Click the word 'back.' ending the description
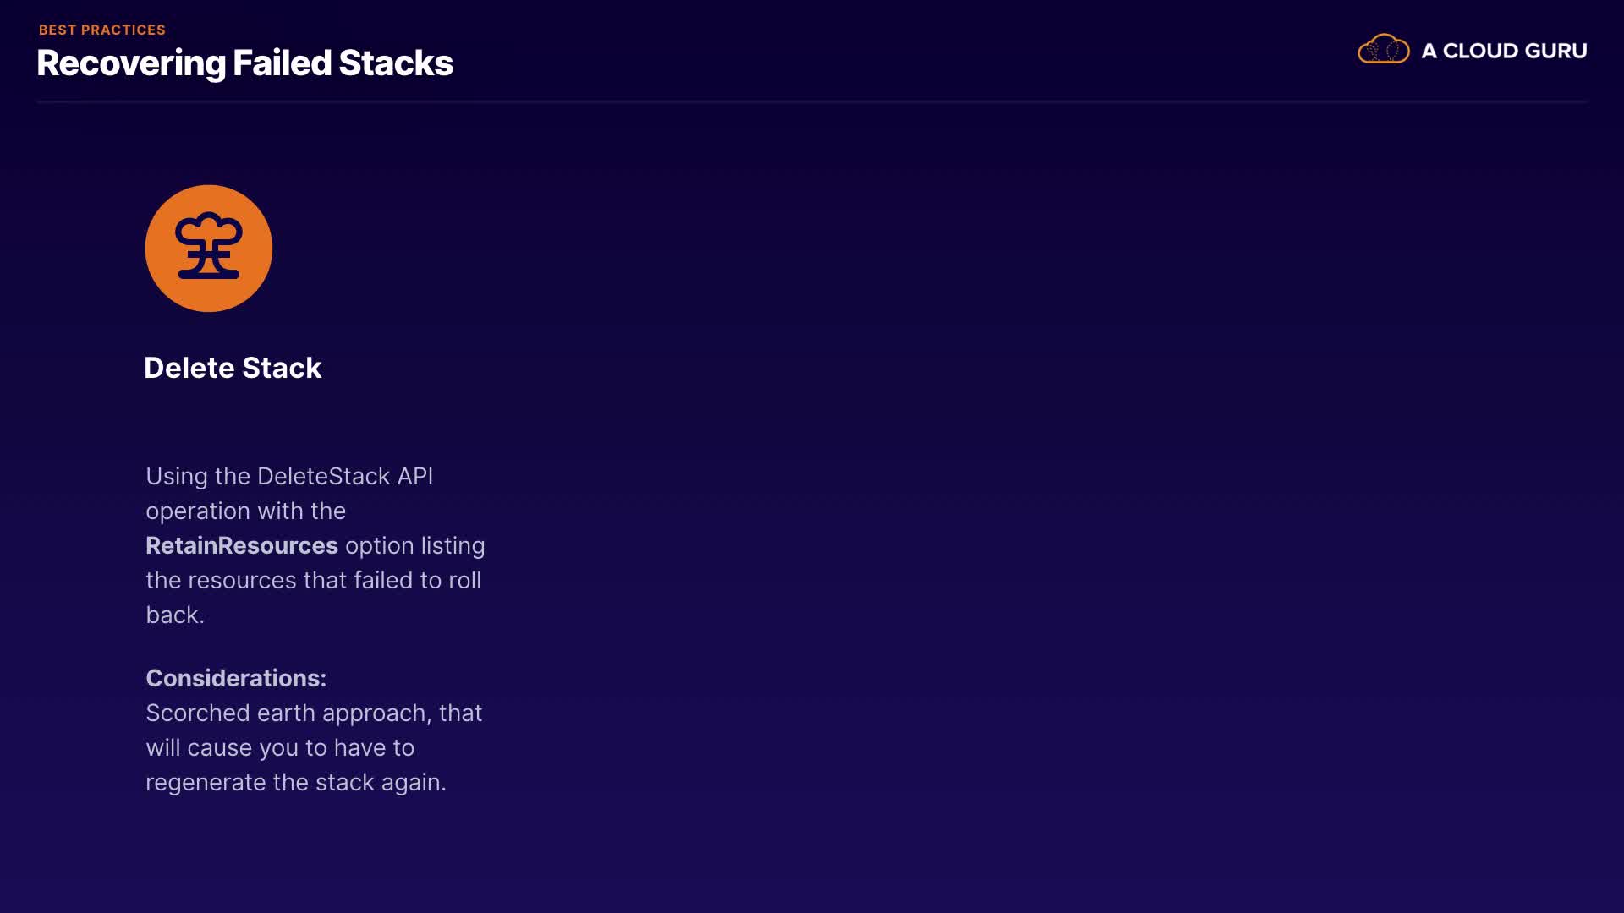The image size is (1624, 913). click(x=175, y=615)
